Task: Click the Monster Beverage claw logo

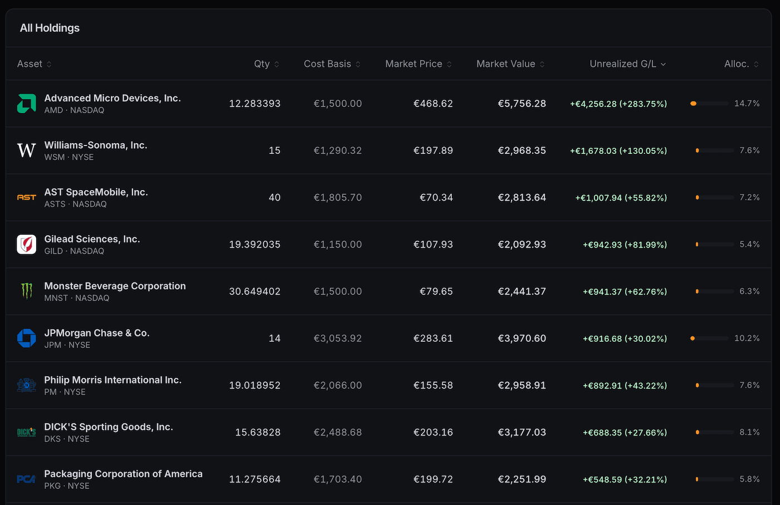Action: 26,291
